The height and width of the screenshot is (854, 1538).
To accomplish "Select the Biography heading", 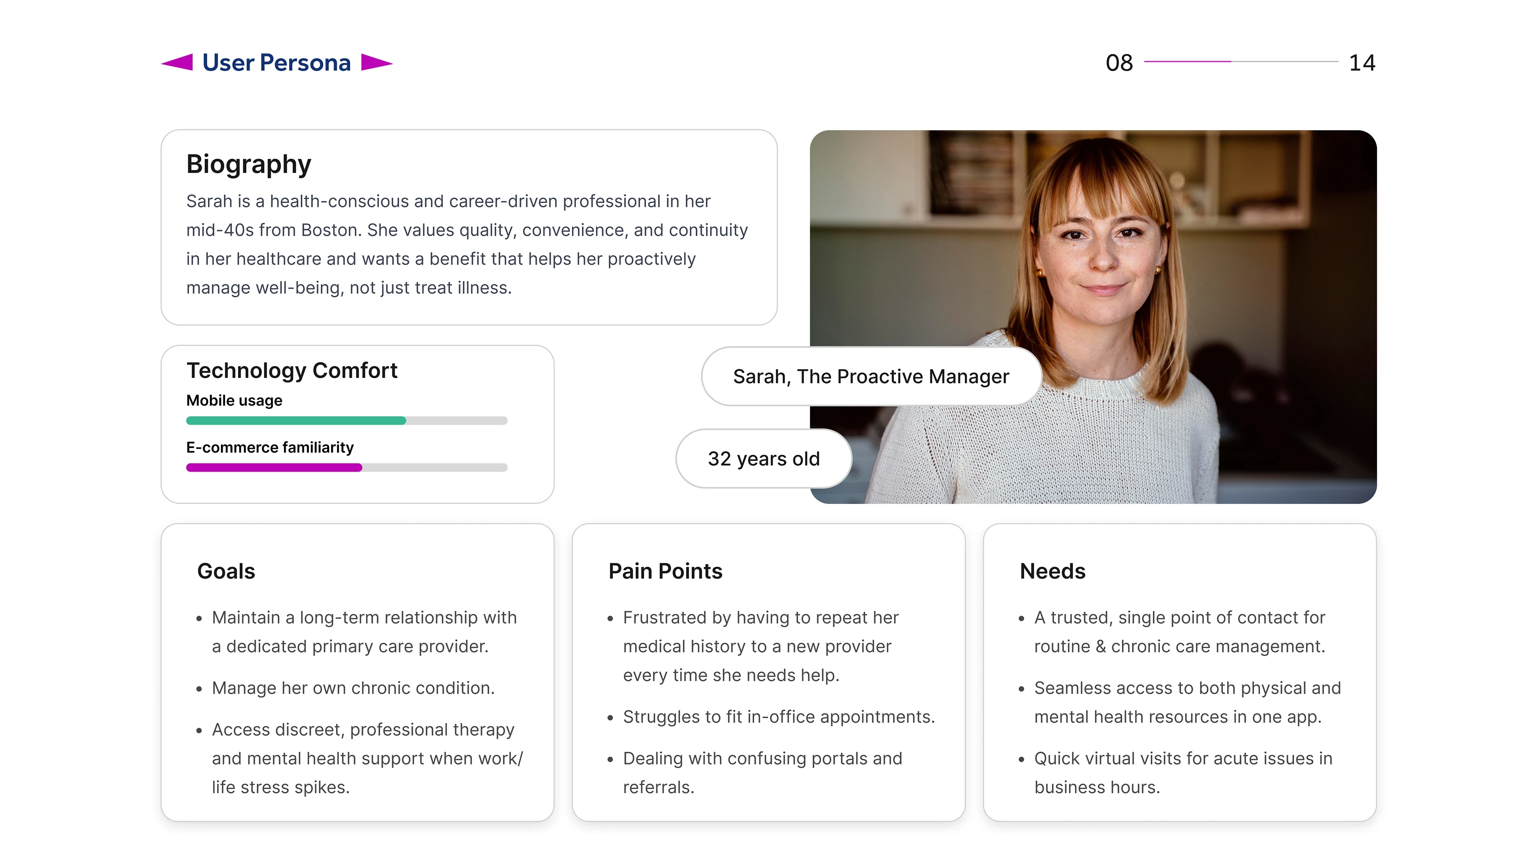I will 249,164.
